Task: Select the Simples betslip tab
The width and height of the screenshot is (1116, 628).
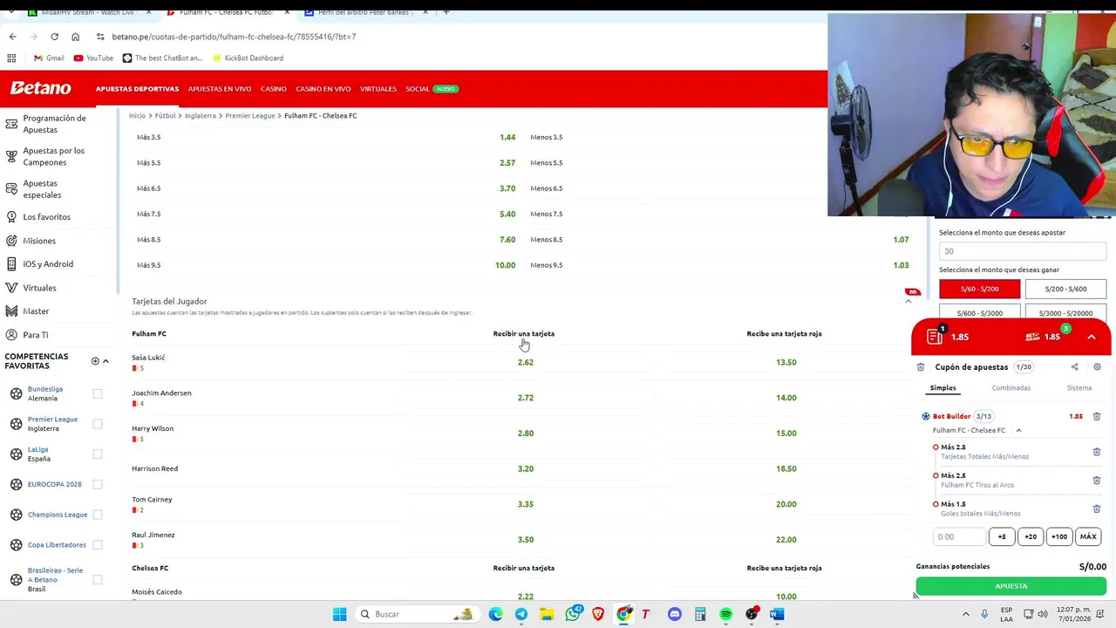Action: point(942,388)
